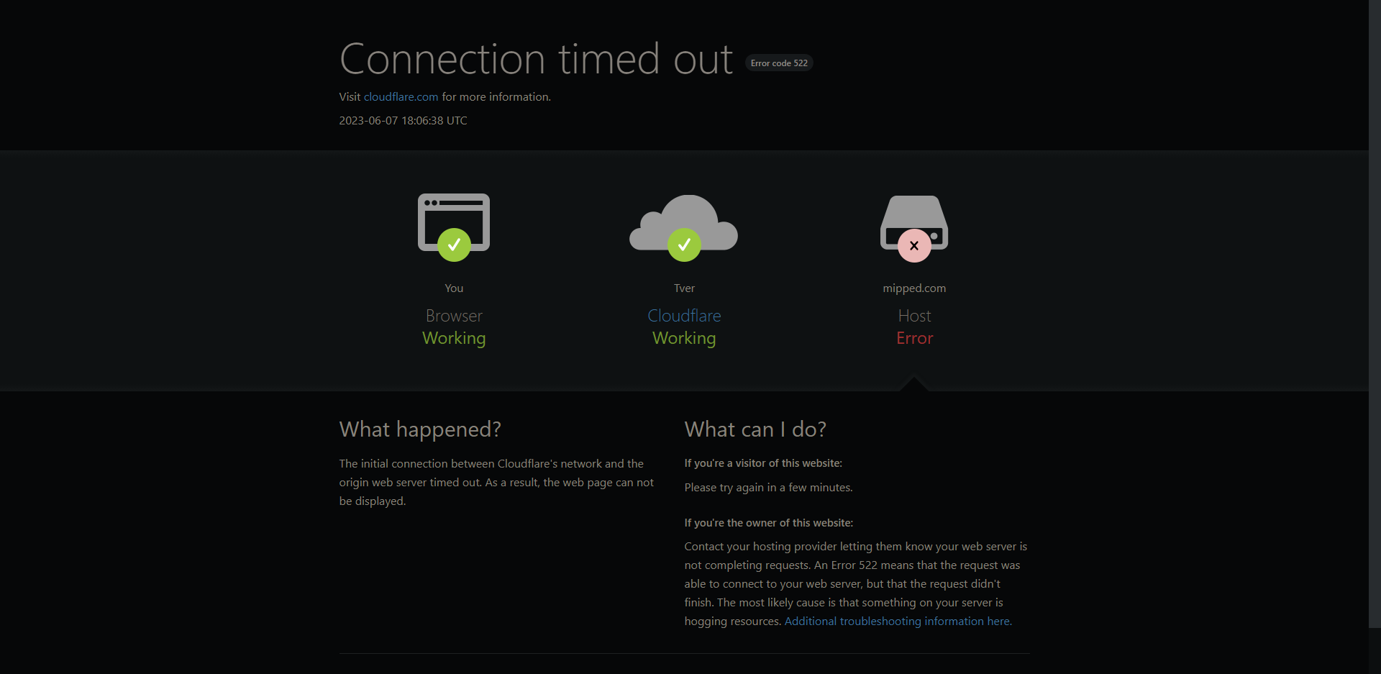The width and height of the screenshot is (1381, 674).
Task: Click the Browser Working status text
Action: click(x=454, y=327)
